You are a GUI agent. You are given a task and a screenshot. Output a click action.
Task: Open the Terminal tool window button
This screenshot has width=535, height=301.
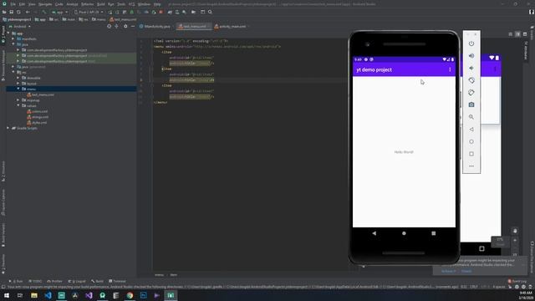117,281
